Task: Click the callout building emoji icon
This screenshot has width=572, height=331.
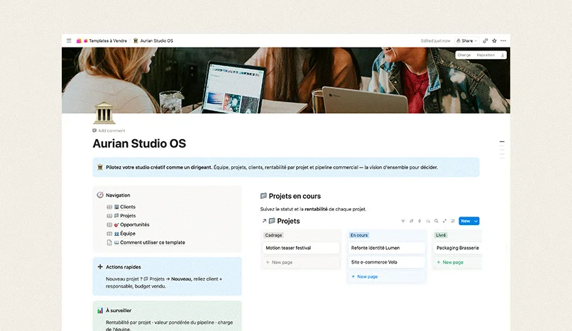Action: pyautogui.click(x=100, y=167)
